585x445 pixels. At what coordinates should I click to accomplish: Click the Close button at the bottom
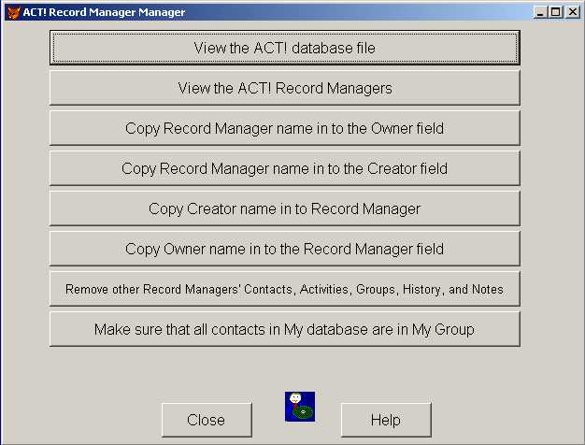coord(207,420)
